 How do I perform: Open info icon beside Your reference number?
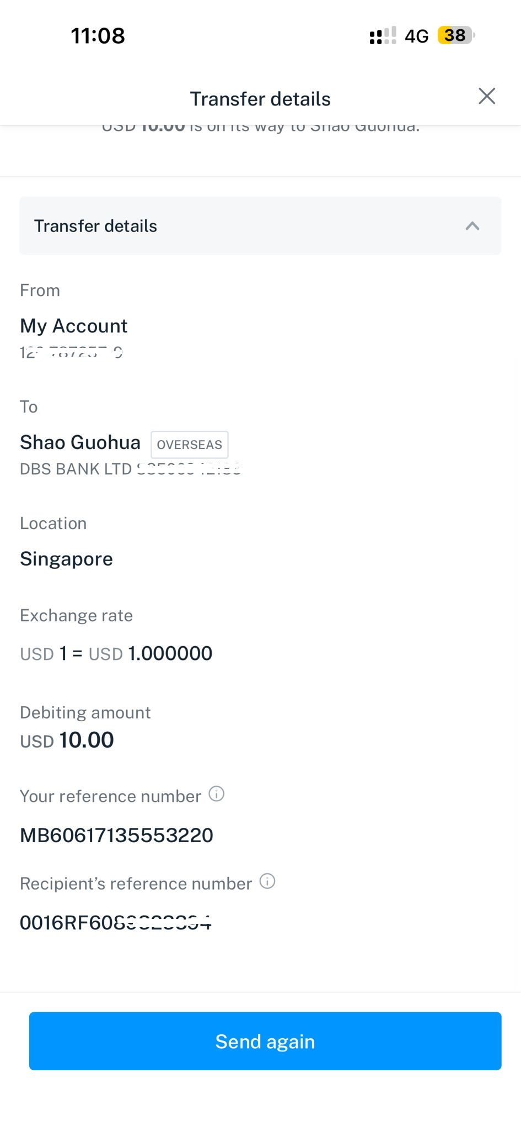(x=217, y=794)
